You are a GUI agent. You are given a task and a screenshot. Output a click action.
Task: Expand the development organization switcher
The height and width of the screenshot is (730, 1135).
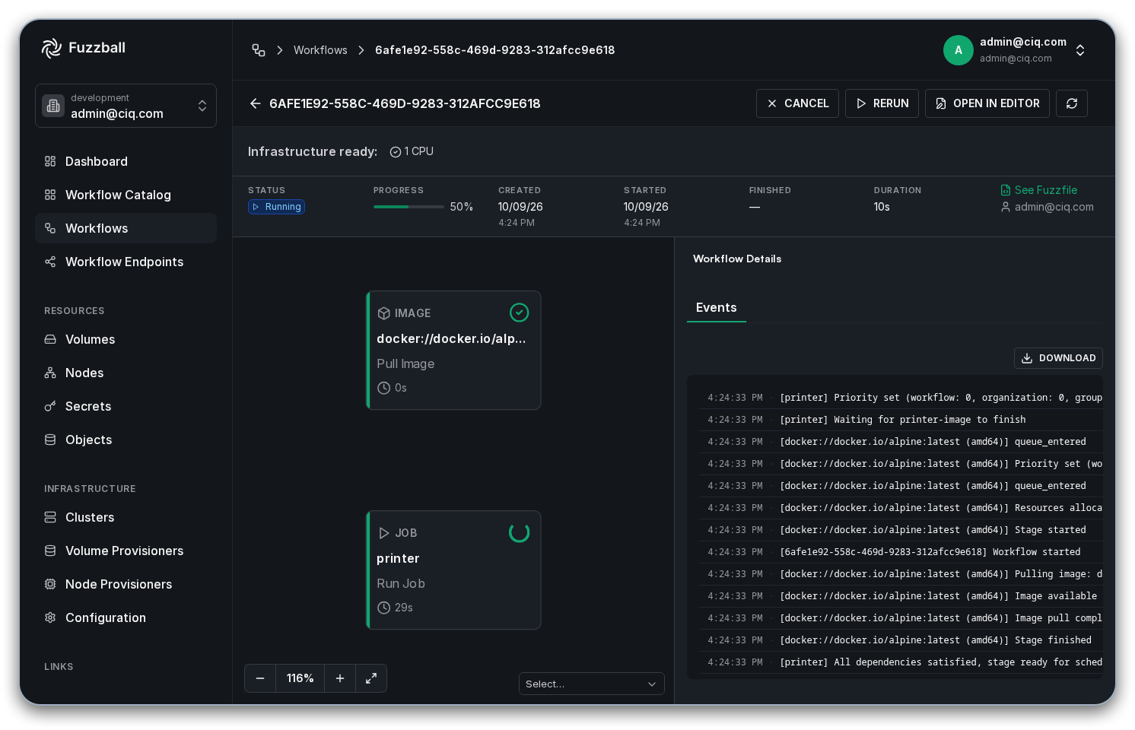click(x=202, y=106)
